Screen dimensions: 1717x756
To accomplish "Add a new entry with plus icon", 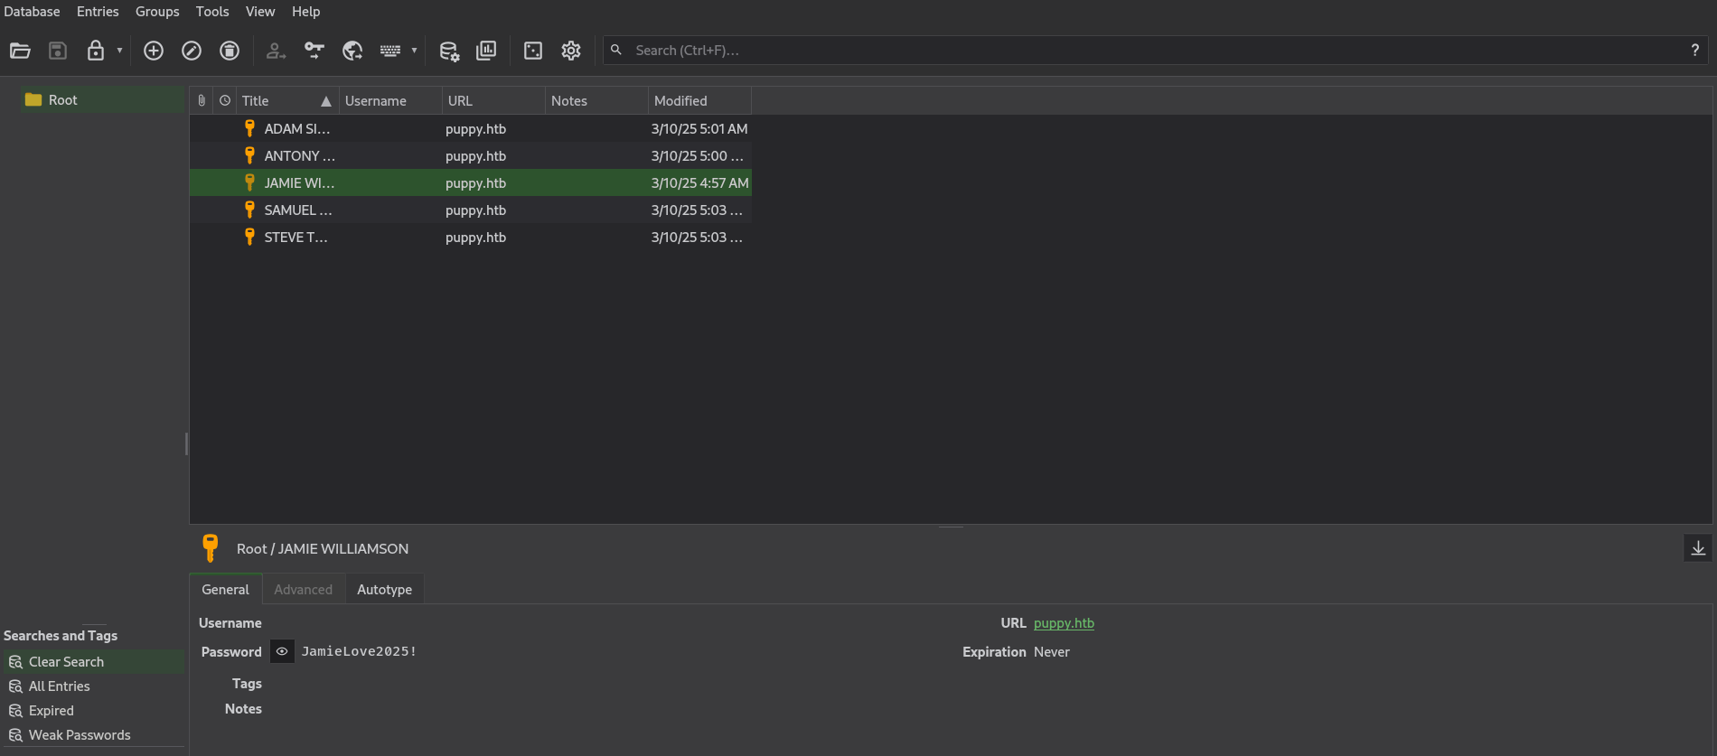I will 154,51.
